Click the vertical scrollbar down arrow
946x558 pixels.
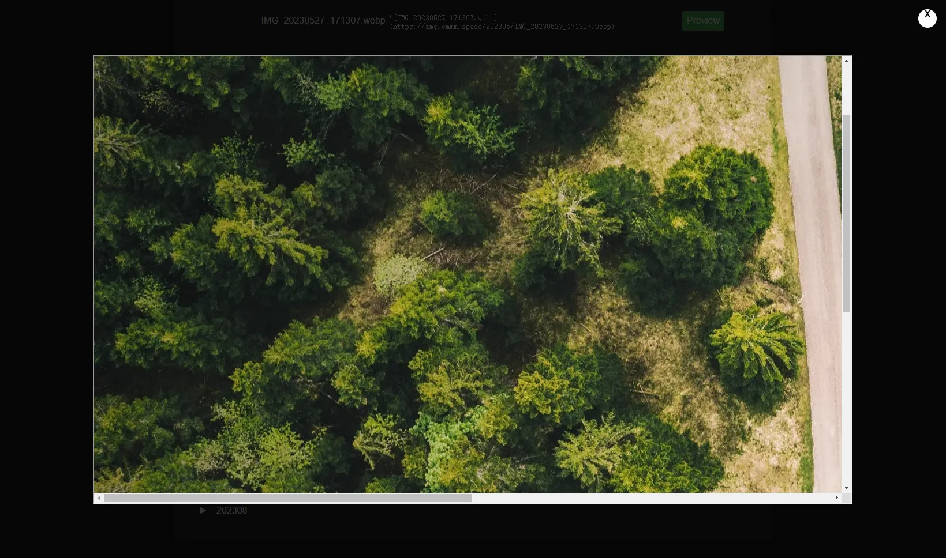coord(846,488)
